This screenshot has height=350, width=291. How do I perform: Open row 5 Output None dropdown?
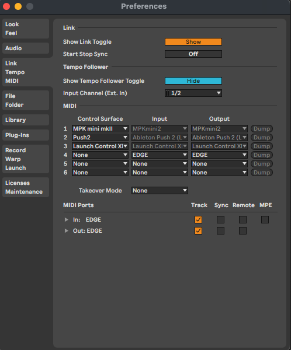pos(219,164)
